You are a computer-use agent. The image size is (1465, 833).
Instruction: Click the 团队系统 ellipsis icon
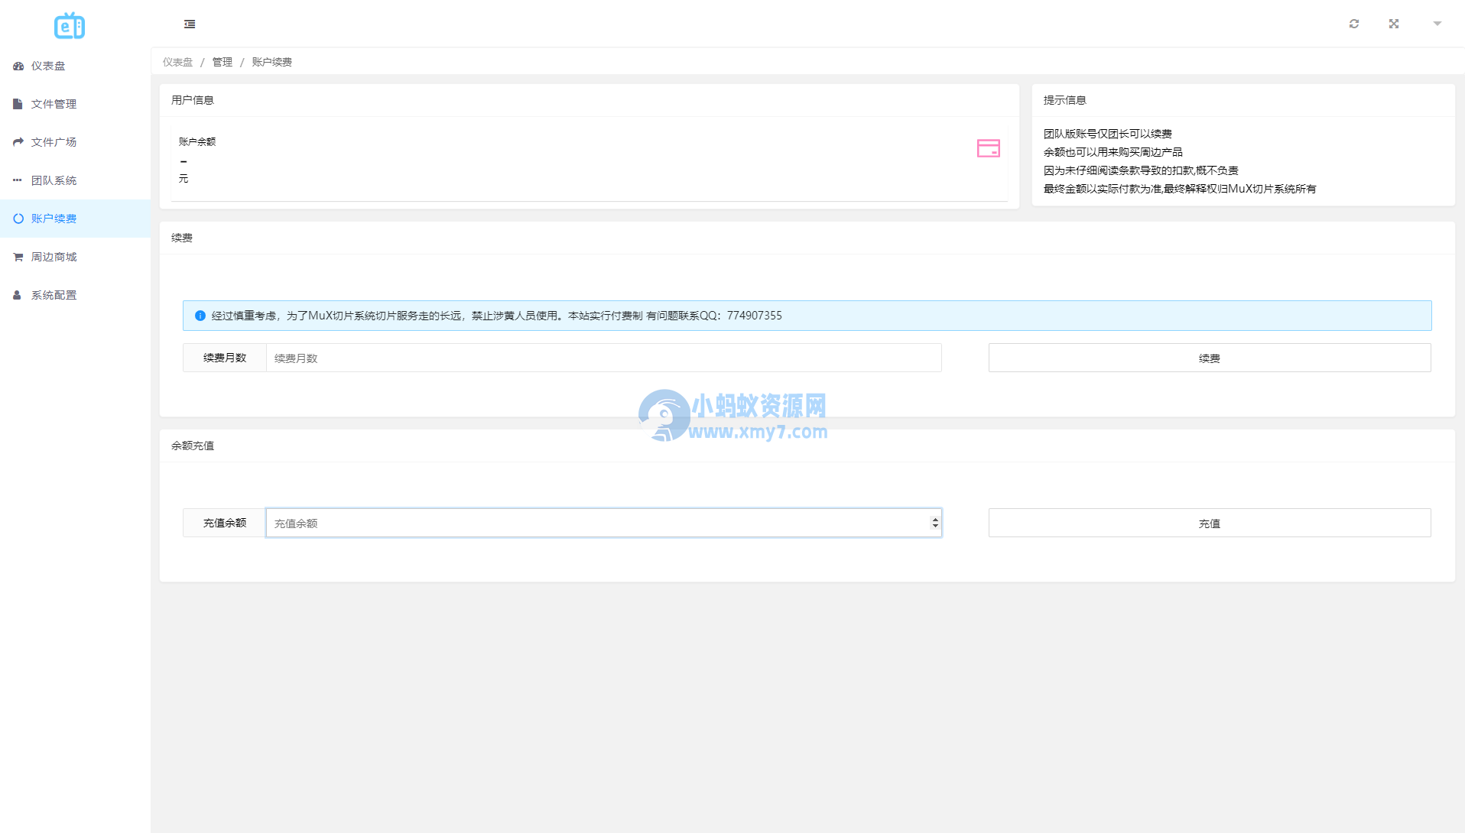(18, 180)
